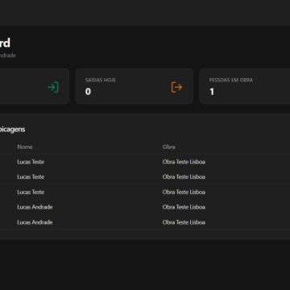The width and height of the screenshot is (290, 290).
Task: Select the 'SAÍDAS HOJE' card label
Action: point(101,80)
